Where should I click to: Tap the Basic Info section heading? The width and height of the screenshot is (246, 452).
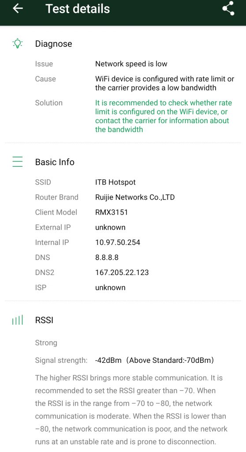point(55,162)
